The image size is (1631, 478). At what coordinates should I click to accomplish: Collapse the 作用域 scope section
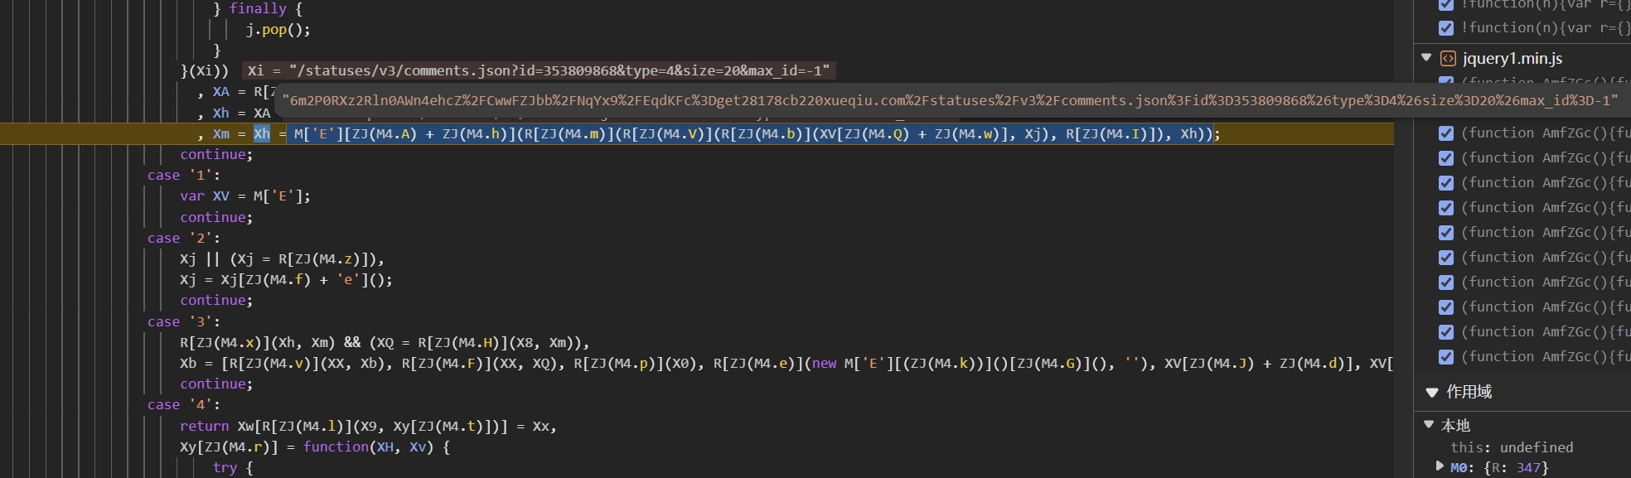click(1431, 392)
